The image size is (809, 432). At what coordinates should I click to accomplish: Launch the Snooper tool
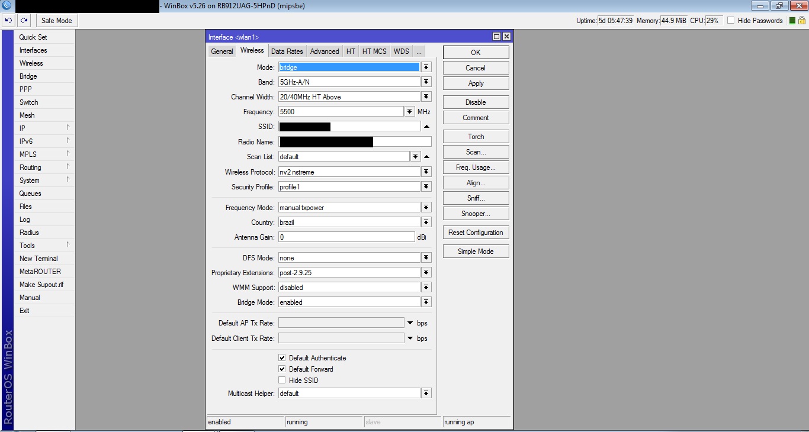[476, 214]
